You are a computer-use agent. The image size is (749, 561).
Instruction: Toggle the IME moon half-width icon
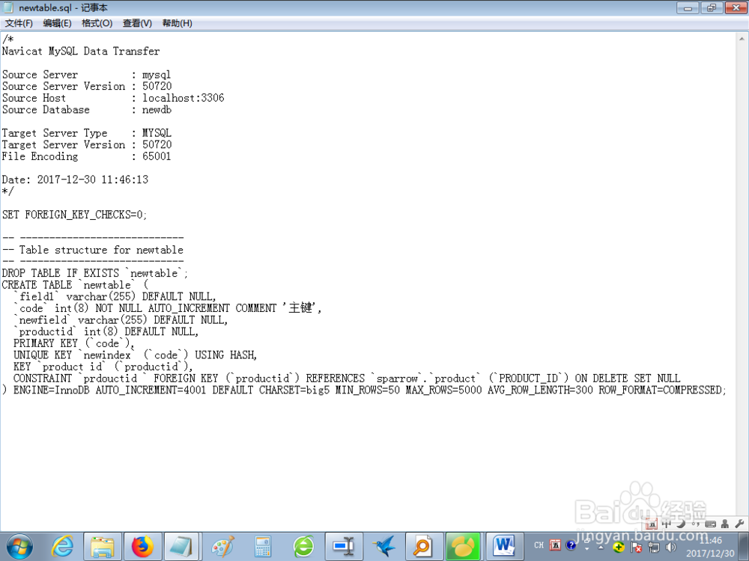tap(681, 524)
